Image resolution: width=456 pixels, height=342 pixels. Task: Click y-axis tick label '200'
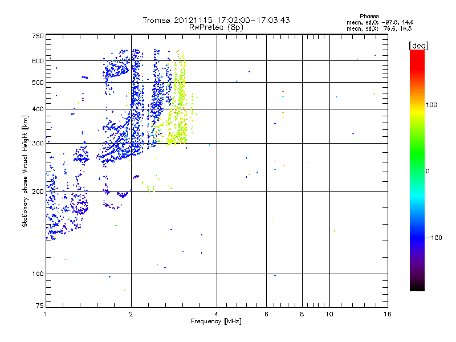pos(38,192)
